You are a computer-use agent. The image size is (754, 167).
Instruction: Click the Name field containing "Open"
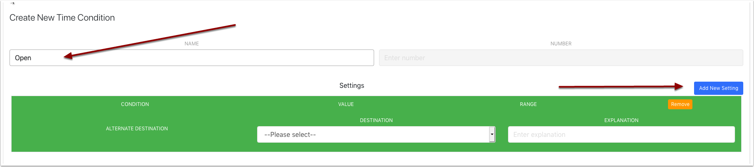(191, 58)
